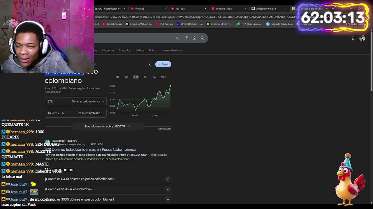373x209 pixels.
Task: Open the Videos search filter
Action: tap(140, 50)
